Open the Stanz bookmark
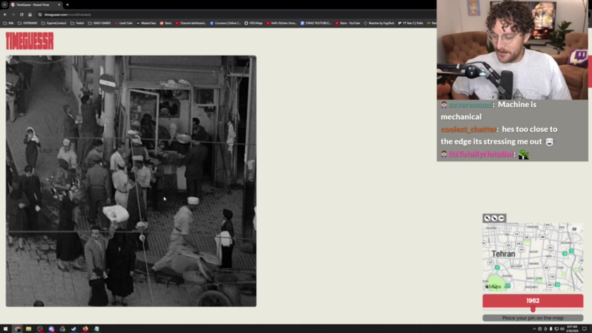 tap(166, 23)
